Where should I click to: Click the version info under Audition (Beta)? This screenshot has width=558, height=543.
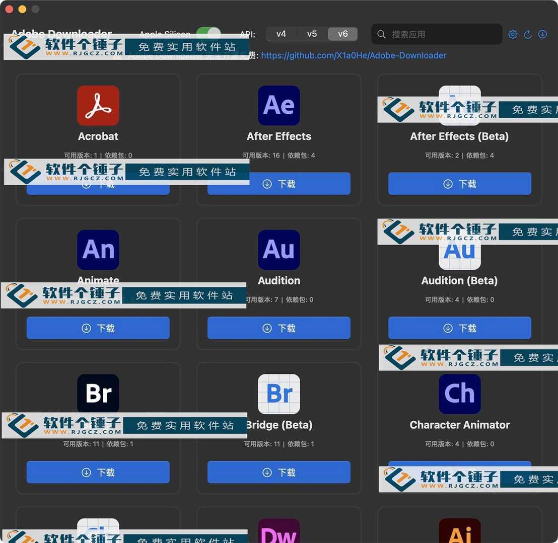coord(459,300)
